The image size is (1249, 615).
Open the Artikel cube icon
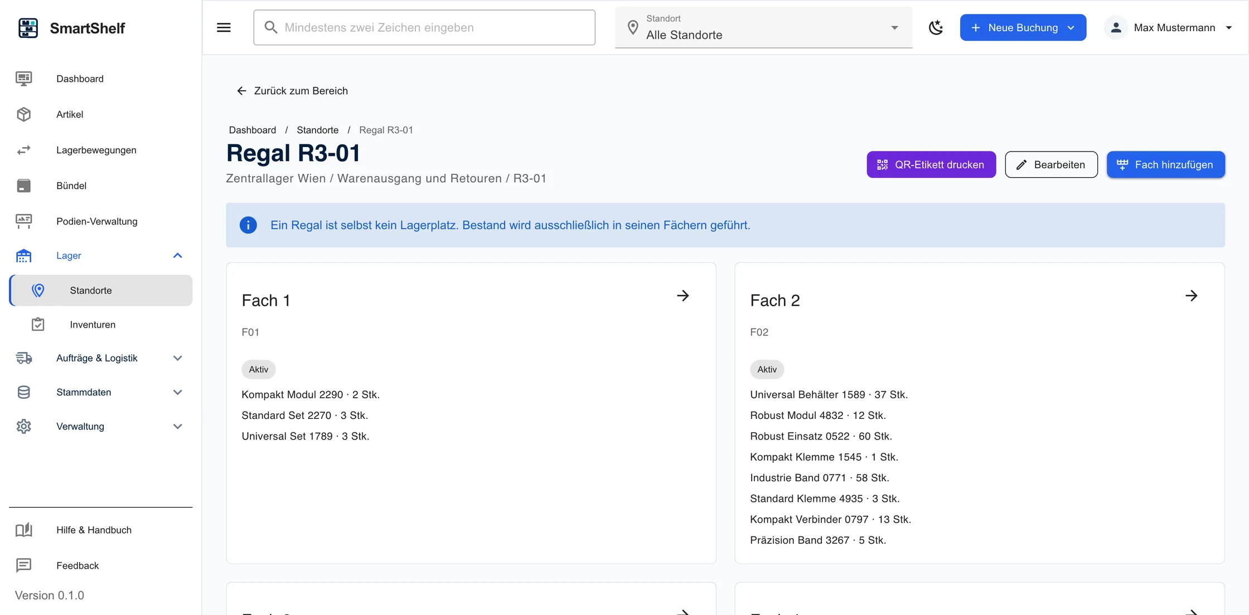point(24,114)
